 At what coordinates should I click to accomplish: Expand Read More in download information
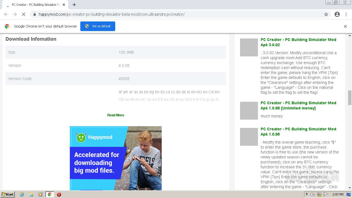click(116, 115)
